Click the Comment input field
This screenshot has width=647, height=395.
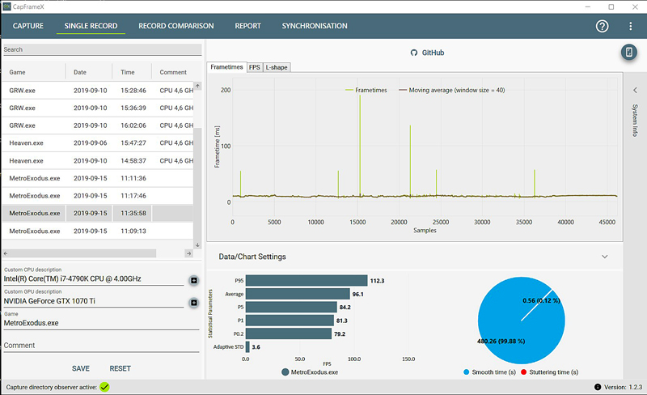click(102, 346)
